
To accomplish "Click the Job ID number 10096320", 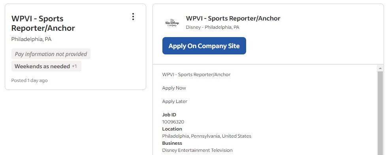I will pos(173,122).
